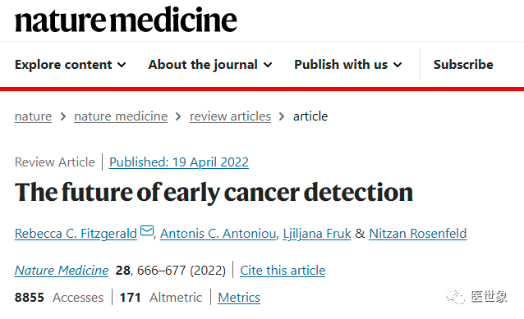View author Nitzan Rosenfeld details
This screenshot has width=524, height=319.
pyautogui.click(x=418, y=234)
